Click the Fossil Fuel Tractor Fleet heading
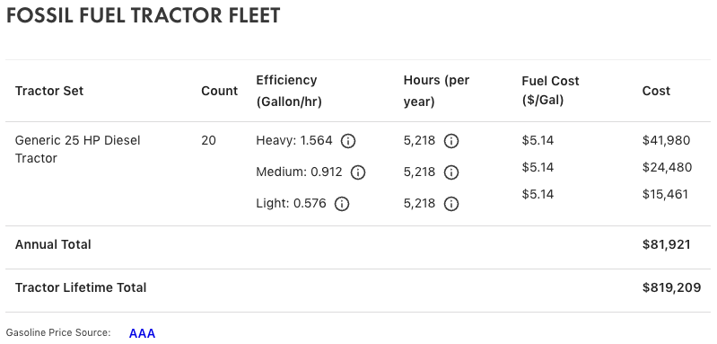Image resolution: width=717 pixels, height=344 pixels. 143,16
